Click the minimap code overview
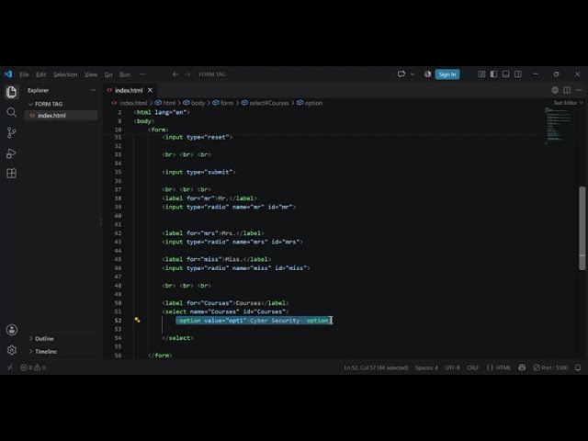The image size is (588, 441). point(558,125)
